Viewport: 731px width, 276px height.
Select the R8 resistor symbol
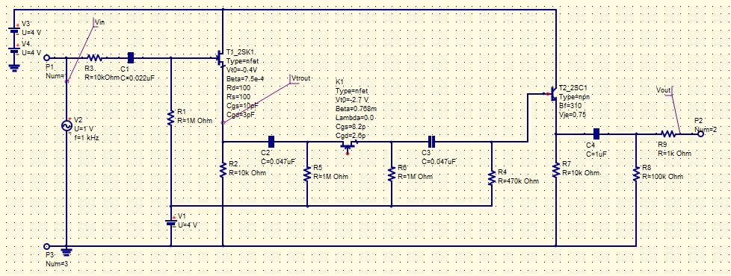coord(636,173)
